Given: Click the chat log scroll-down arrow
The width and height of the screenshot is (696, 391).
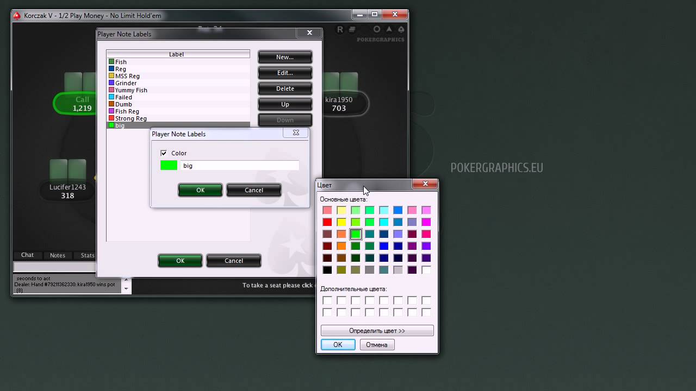Looking at the screenshot, I should 127,289.
